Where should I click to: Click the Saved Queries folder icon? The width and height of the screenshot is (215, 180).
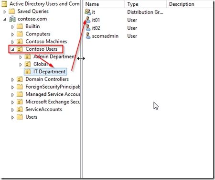12,11
